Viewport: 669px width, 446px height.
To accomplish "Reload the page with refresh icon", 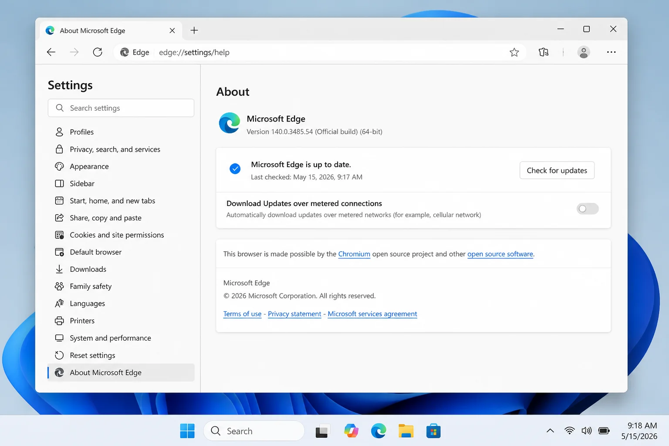I will 98,52.
